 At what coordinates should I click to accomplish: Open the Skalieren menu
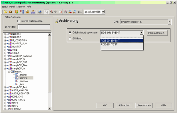pos(21,7)
